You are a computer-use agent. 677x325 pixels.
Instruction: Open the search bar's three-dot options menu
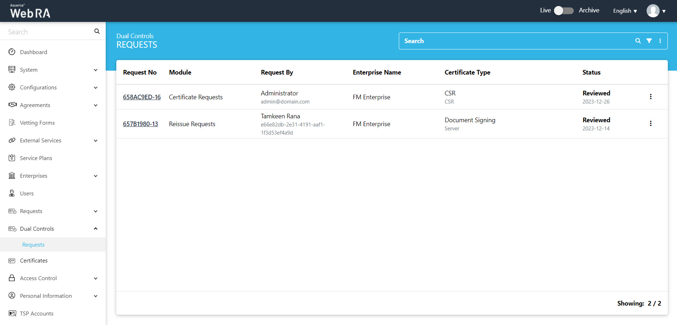pyautogui.click(x=660, y=41)
